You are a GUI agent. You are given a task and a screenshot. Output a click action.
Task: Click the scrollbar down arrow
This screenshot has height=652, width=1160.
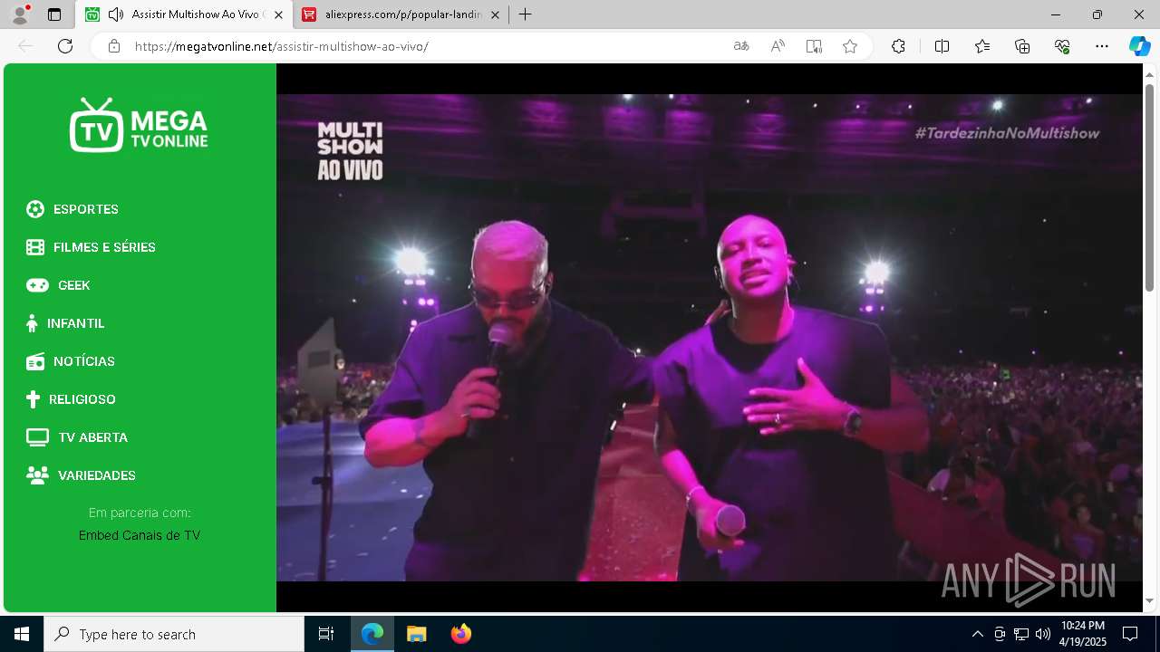(1150, 600)
